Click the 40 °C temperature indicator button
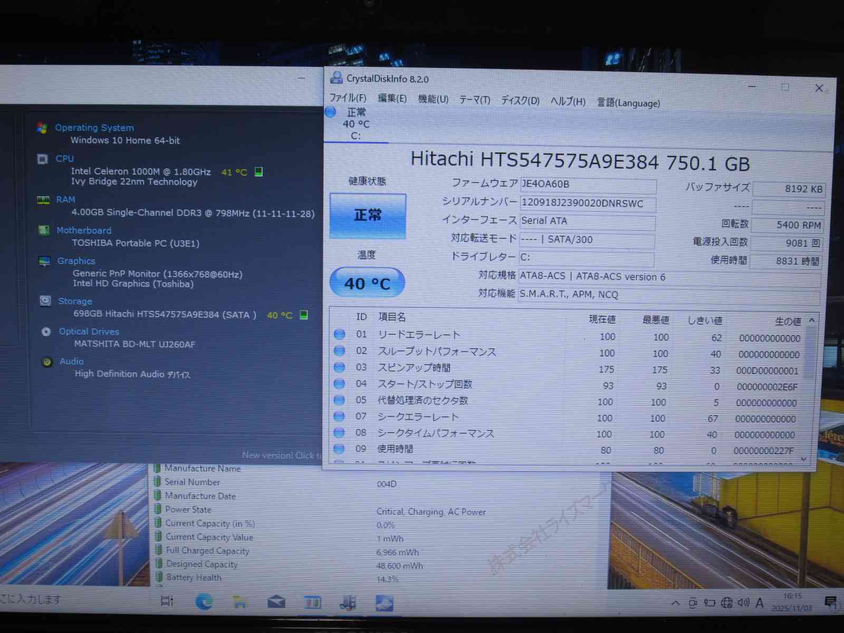 point(367,283)
